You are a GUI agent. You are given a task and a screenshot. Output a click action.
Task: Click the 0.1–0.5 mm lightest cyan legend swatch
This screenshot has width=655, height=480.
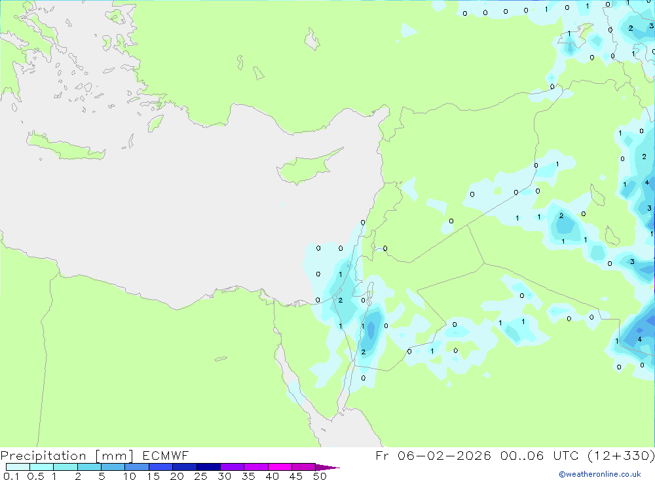[x=18, y=467]
